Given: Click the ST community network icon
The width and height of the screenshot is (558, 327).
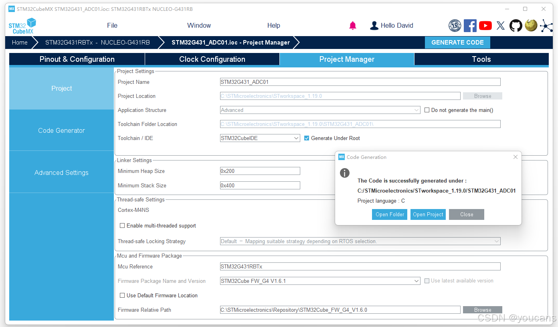Looking at the screenshot, I should point(546,26).
